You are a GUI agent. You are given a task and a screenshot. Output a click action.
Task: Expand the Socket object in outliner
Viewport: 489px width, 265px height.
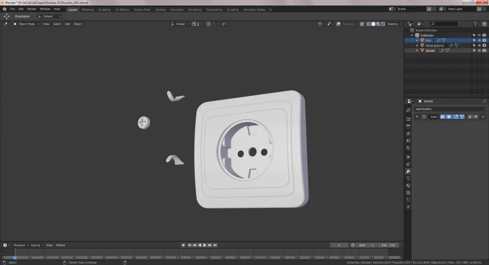coord(417,51)
